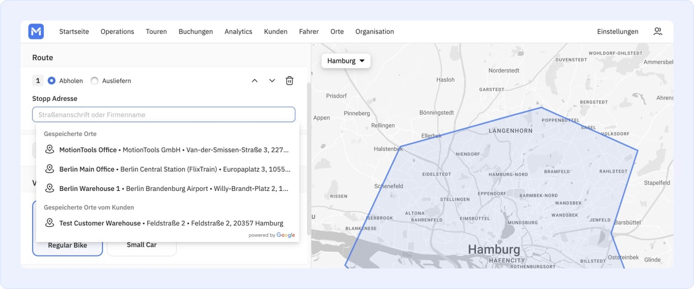Viewport: 694px width, 289px height.
Task: Open the Touren page
Action: 156,31
